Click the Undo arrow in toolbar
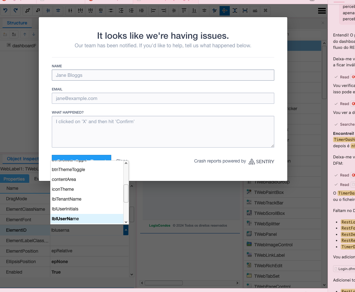Screen dimensions: 355x292 pyautogui.click(x=5, y=10)
